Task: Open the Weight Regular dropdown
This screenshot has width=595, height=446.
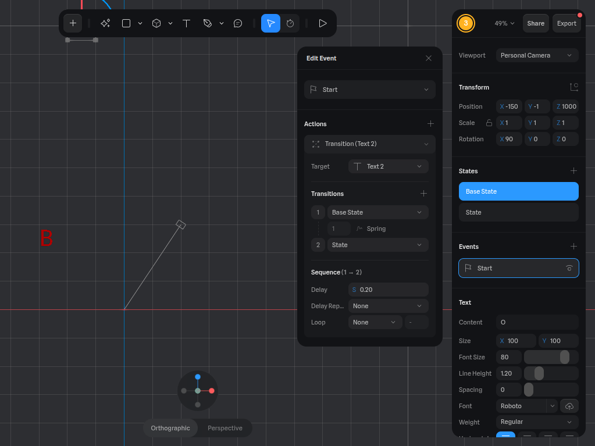Action: pyautogui.click(x=537, y=422)
